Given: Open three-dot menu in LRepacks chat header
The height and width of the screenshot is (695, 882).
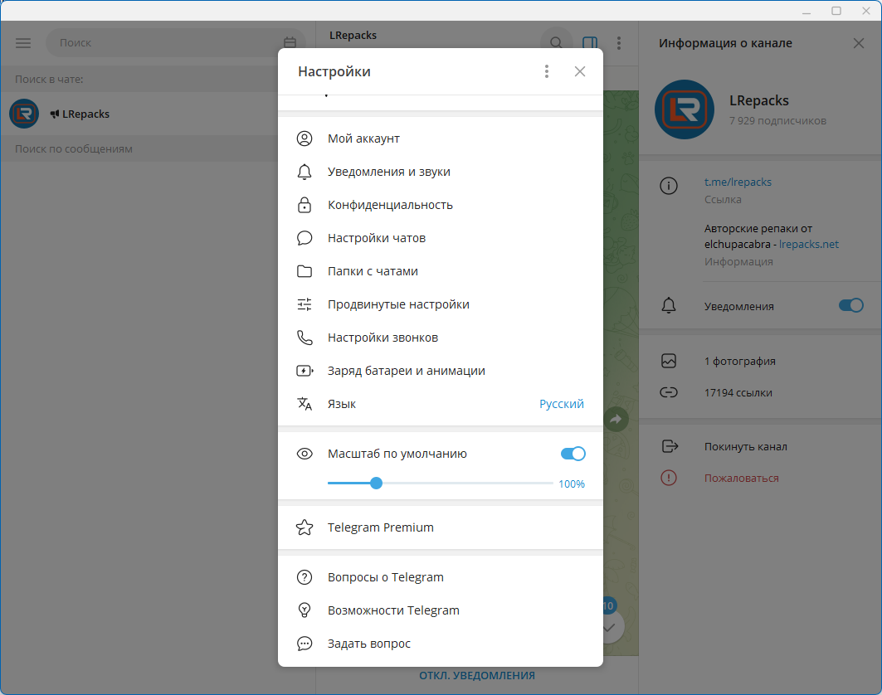Looking at the screenshot, I should [x=619, y=43].
